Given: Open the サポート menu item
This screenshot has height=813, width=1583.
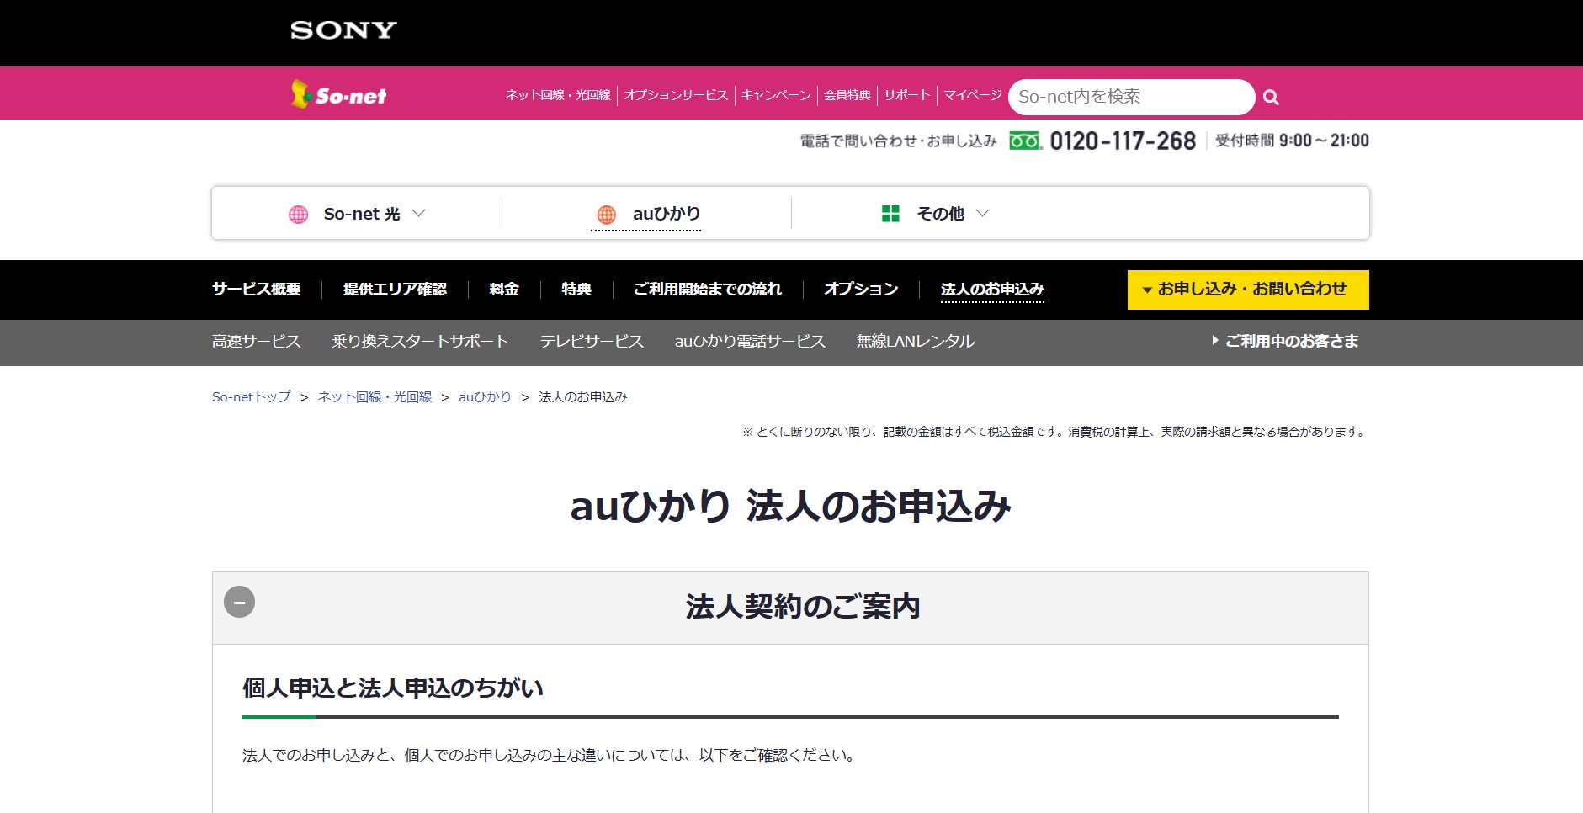Looking at the screenshot, I should tap(906, 95).
